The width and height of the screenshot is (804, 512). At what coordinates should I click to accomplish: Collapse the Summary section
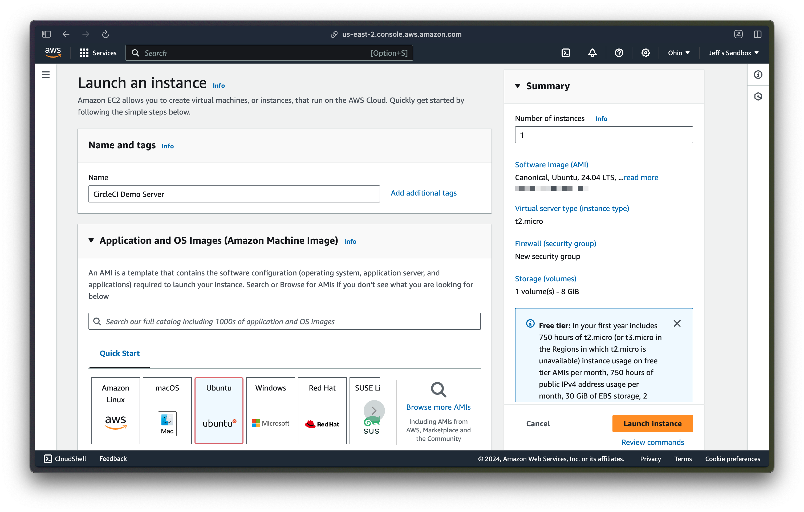[x=518, y=86]
